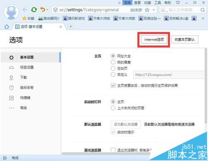
Task: Select 网址大全 as homepage
Action: point(113,56)
